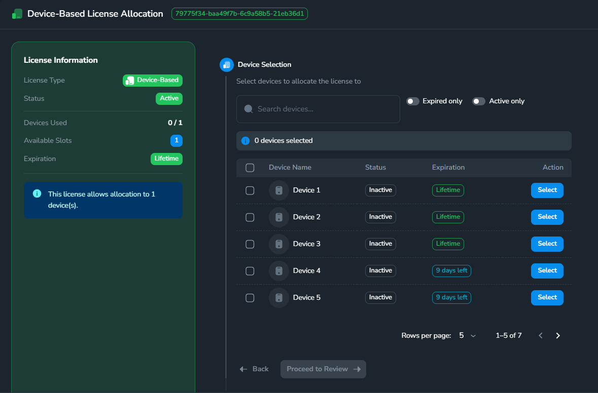This screenshot has width=598, height=393.
Task: Click Device Name column header
Action: pyautogui.click(x=290, y=168)
